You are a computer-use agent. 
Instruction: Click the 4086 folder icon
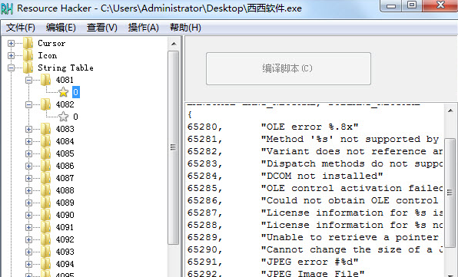(x=45, y=166)
